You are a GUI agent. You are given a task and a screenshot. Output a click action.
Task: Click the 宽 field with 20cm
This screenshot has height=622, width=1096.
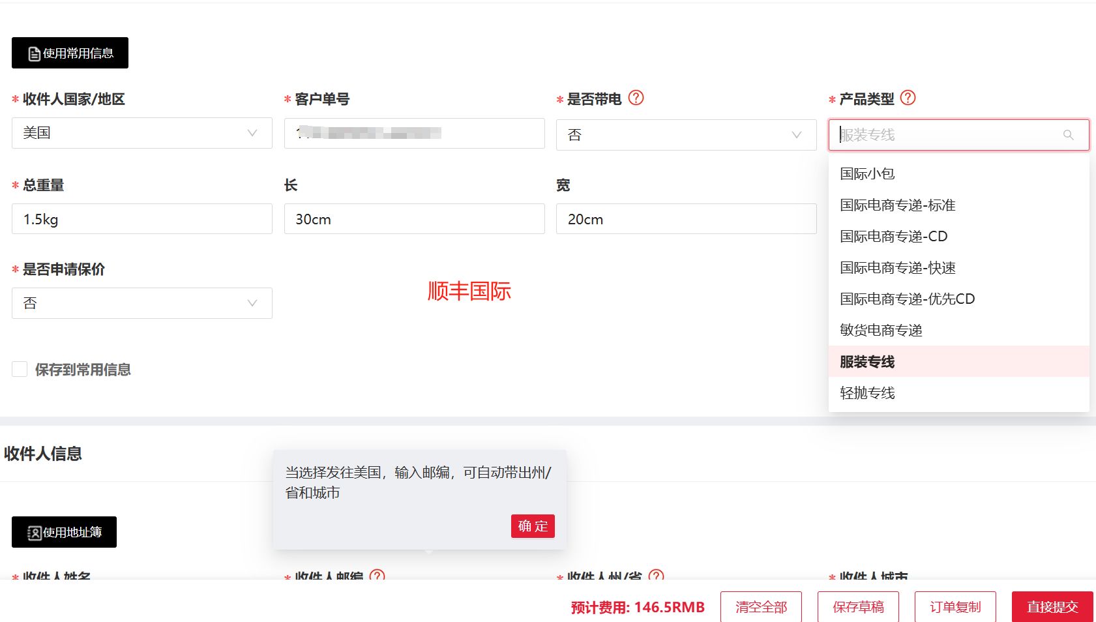[687, 219]
